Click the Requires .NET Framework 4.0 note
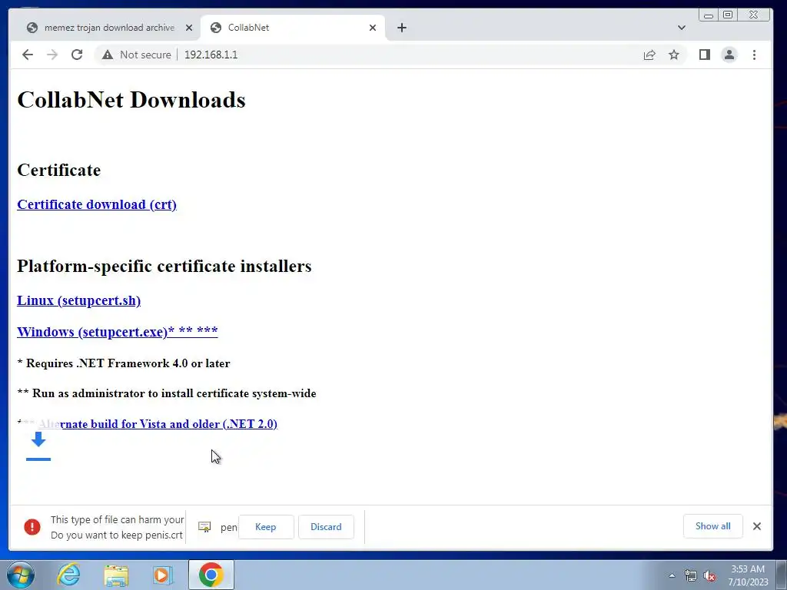 pos(124,363)
